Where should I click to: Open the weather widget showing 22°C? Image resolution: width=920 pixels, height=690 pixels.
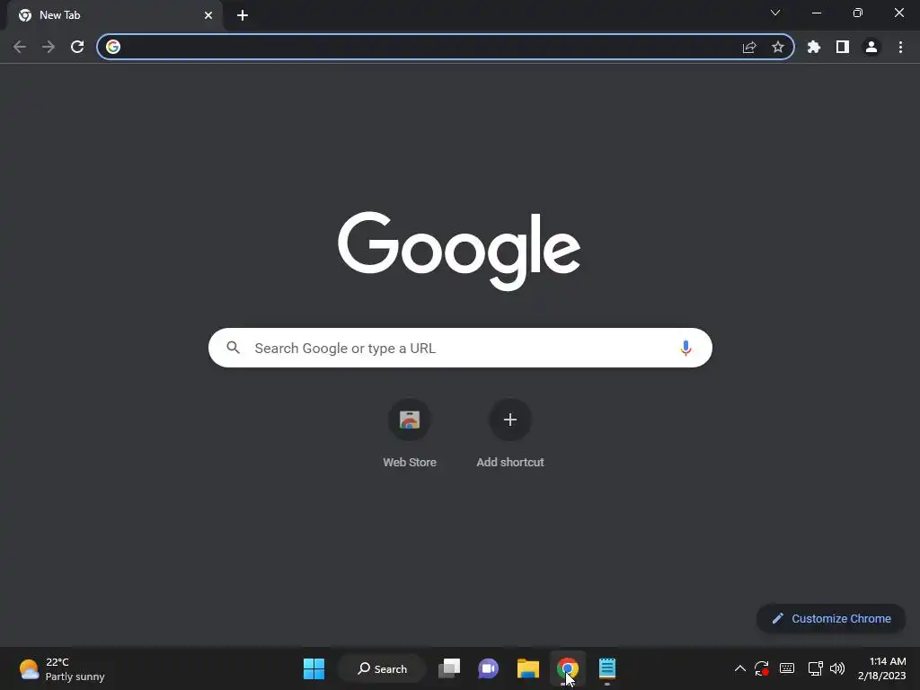click(x=62, y=668)
